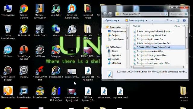Open the Network desktop icon
Viewport: 193px width, 109px height.
(56, 31)
